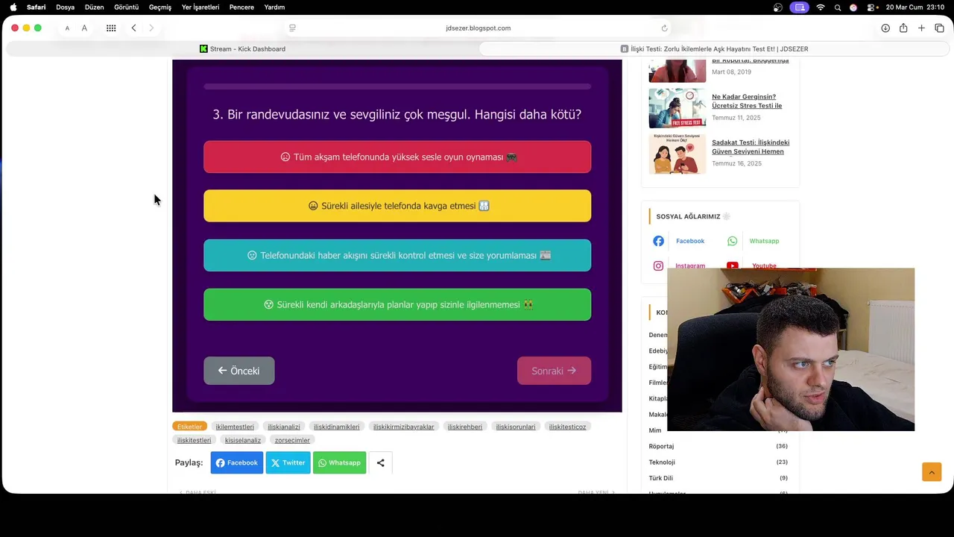954x537 pixels.
Task: Open Sadakat Testi post link
Action: (x=751, y=147)
